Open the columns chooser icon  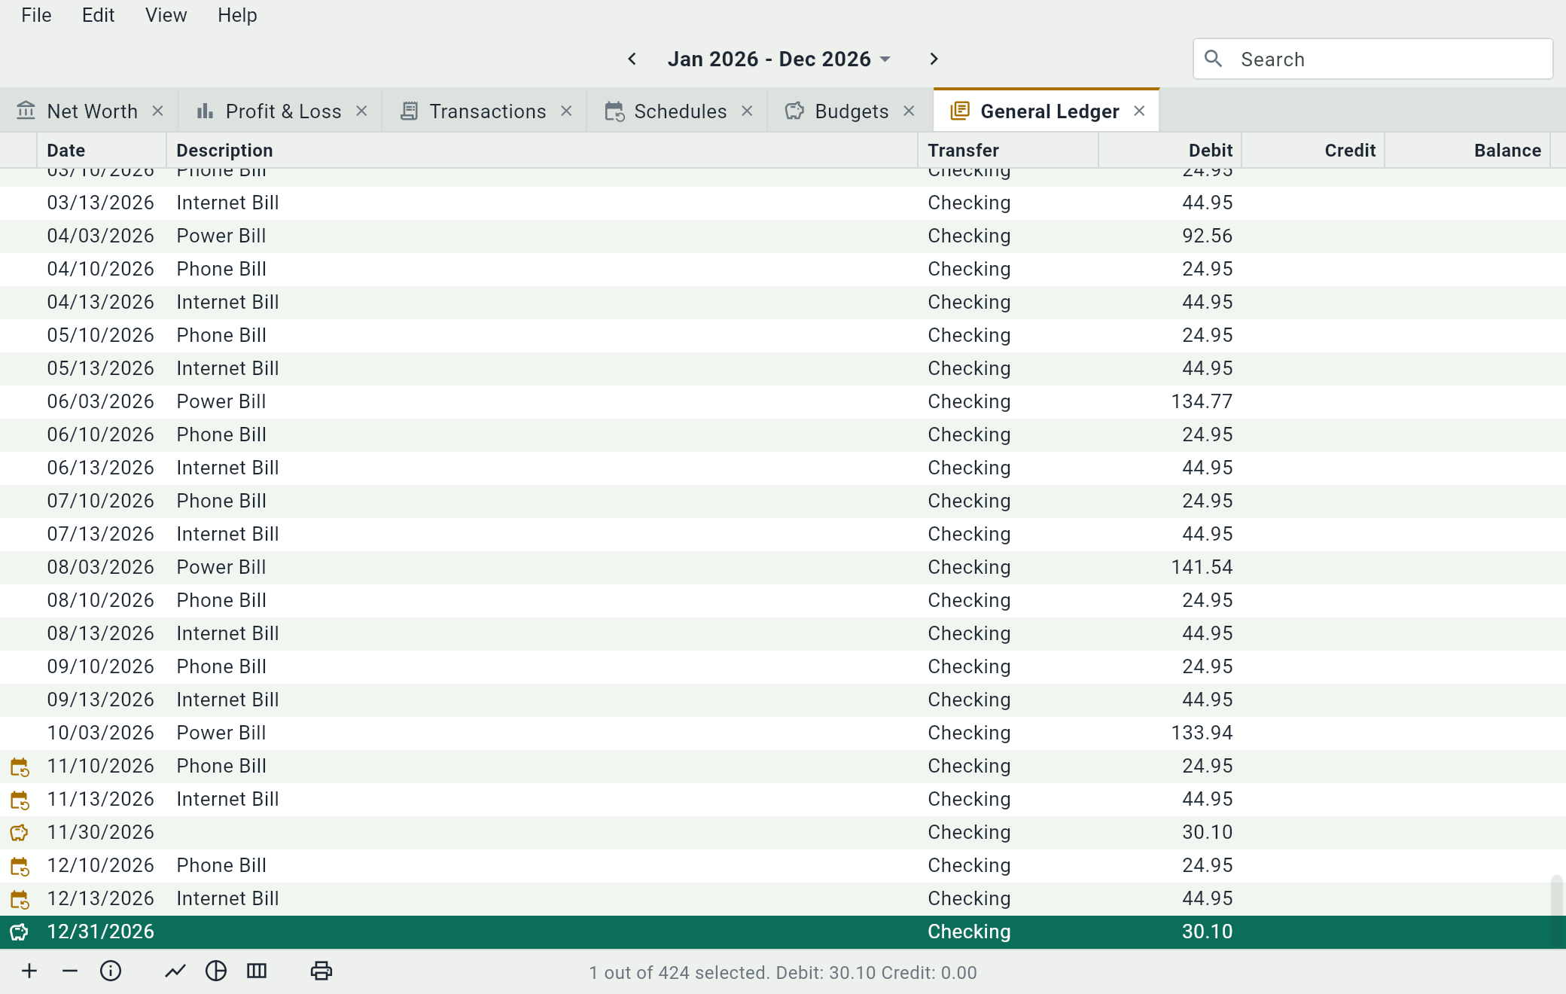pos(257,971)
